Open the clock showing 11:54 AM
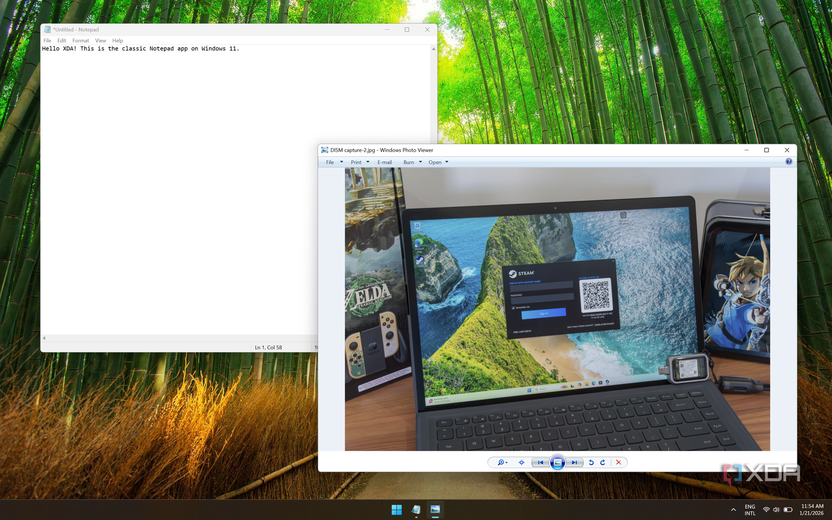The image size is (832, 520). pos(812,510)
